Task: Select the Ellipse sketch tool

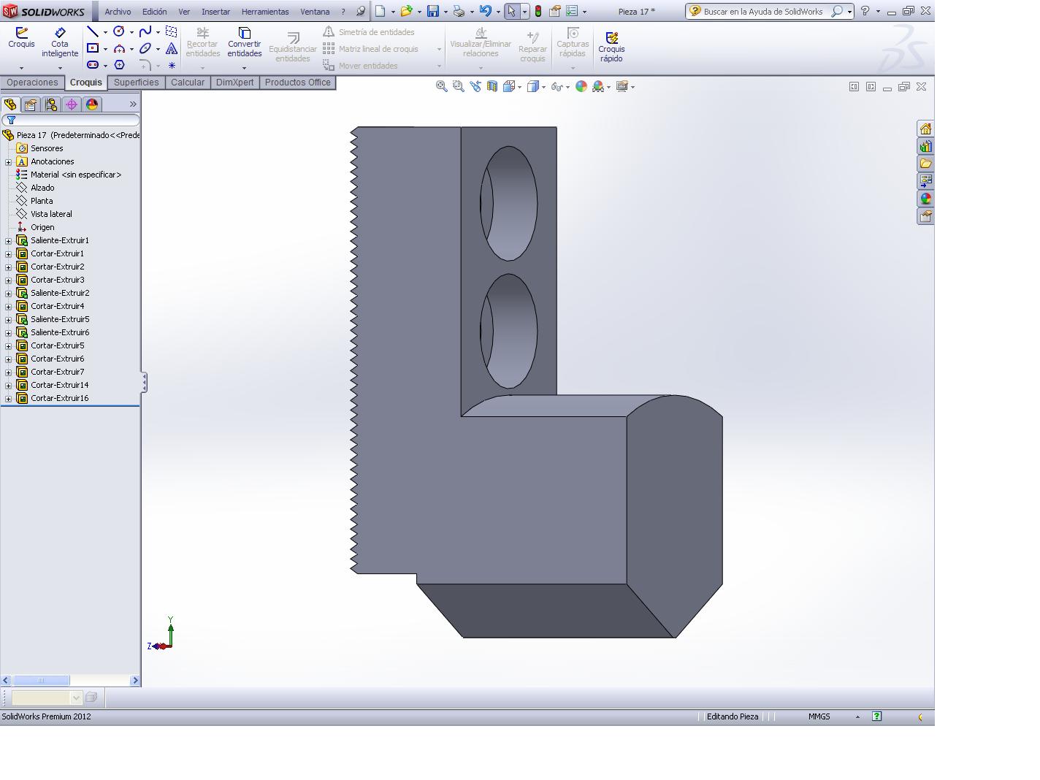Action: pos(145,49)
